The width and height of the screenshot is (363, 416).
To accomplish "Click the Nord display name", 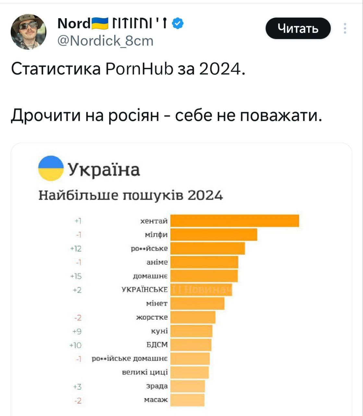I will [74, 23].
